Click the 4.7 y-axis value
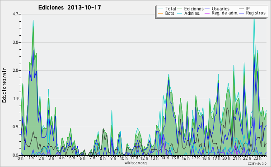The image size is (271, 167). (x=15, y=14)
